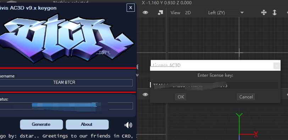Toggle visibility eye icon beside the Left (ZY) view header
This screenshot has height=140, width=288.
point(145,12)
